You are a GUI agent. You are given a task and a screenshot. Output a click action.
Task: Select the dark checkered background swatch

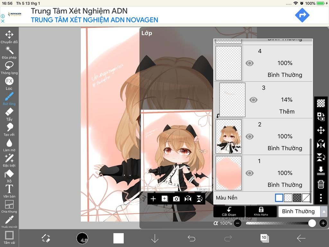point(297,198)
